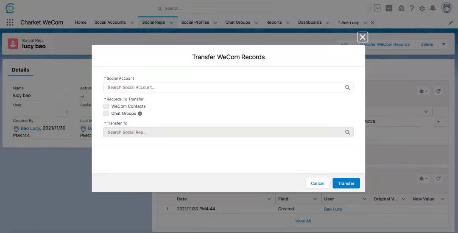Open the notifications bell
The height and width of the screenshot is (233, 458).
tap(433, 8)
